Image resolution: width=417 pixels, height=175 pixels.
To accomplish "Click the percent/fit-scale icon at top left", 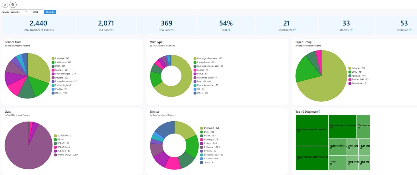I will [x=5, y=5].
